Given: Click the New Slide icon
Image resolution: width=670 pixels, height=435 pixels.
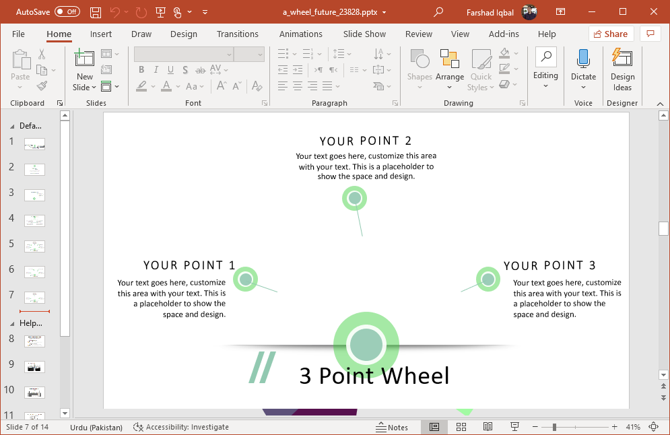Looking at the screenshot, I should [x=84, y=59].
